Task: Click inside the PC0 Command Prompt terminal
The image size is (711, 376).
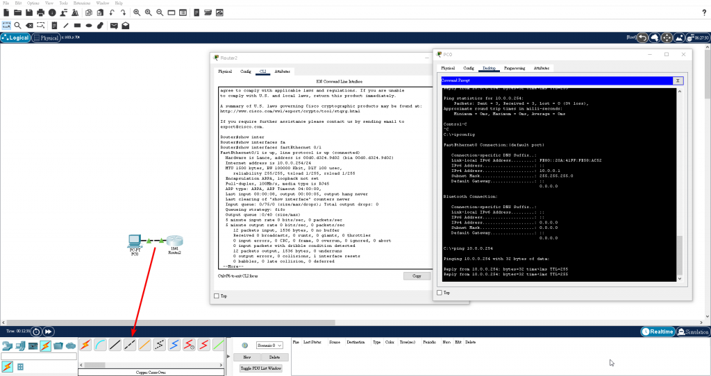Action: pos(559,185)
